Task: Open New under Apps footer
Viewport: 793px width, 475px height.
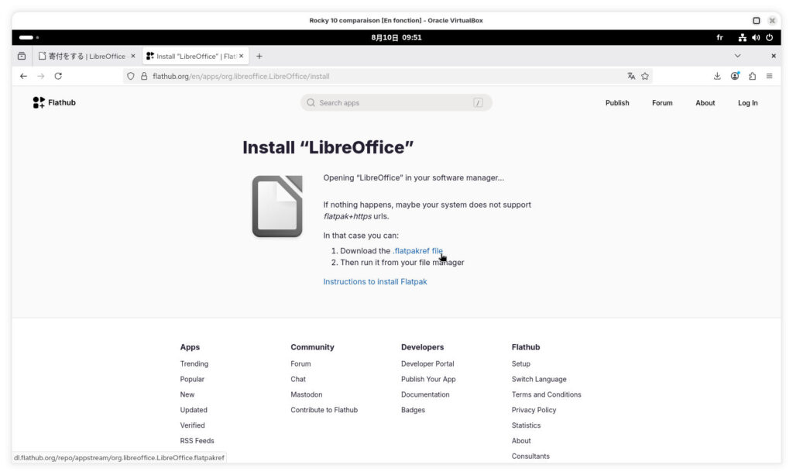Action: point(187,394)
